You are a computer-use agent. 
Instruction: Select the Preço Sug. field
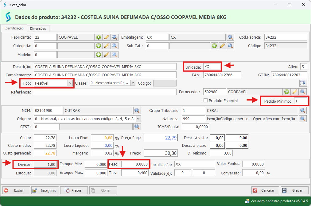click(x=161, y=138)
